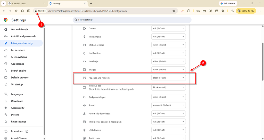Bookmark this page with the star icon
The width and height of the screenshot is (264, 140).
click(x=174, y=11)
